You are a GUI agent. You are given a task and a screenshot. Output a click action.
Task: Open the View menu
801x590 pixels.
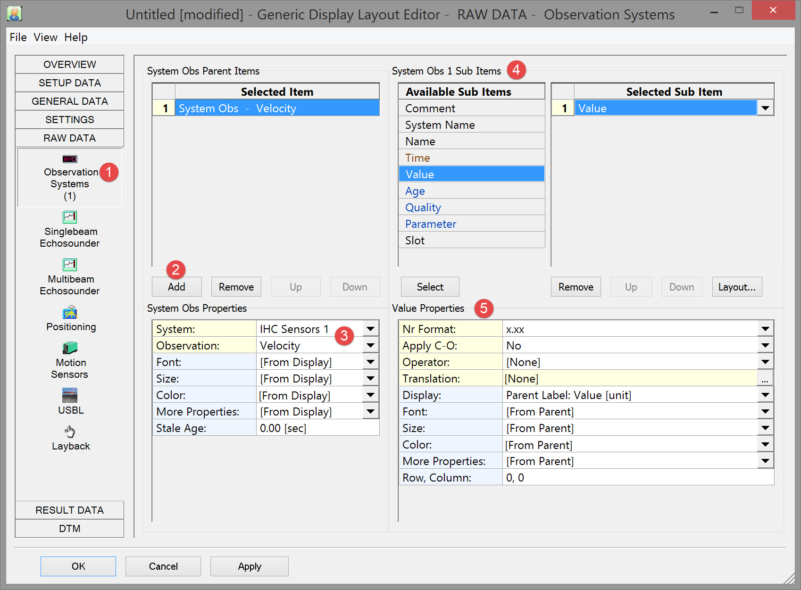click(45, 37)
